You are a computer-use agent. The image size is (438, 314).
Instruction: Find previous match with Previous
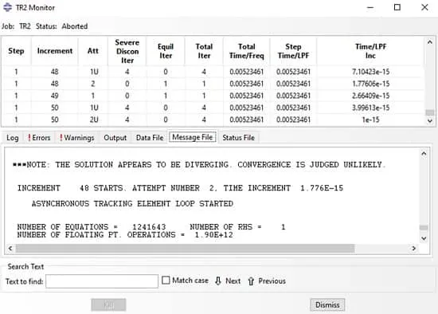(x=272, y=281)
